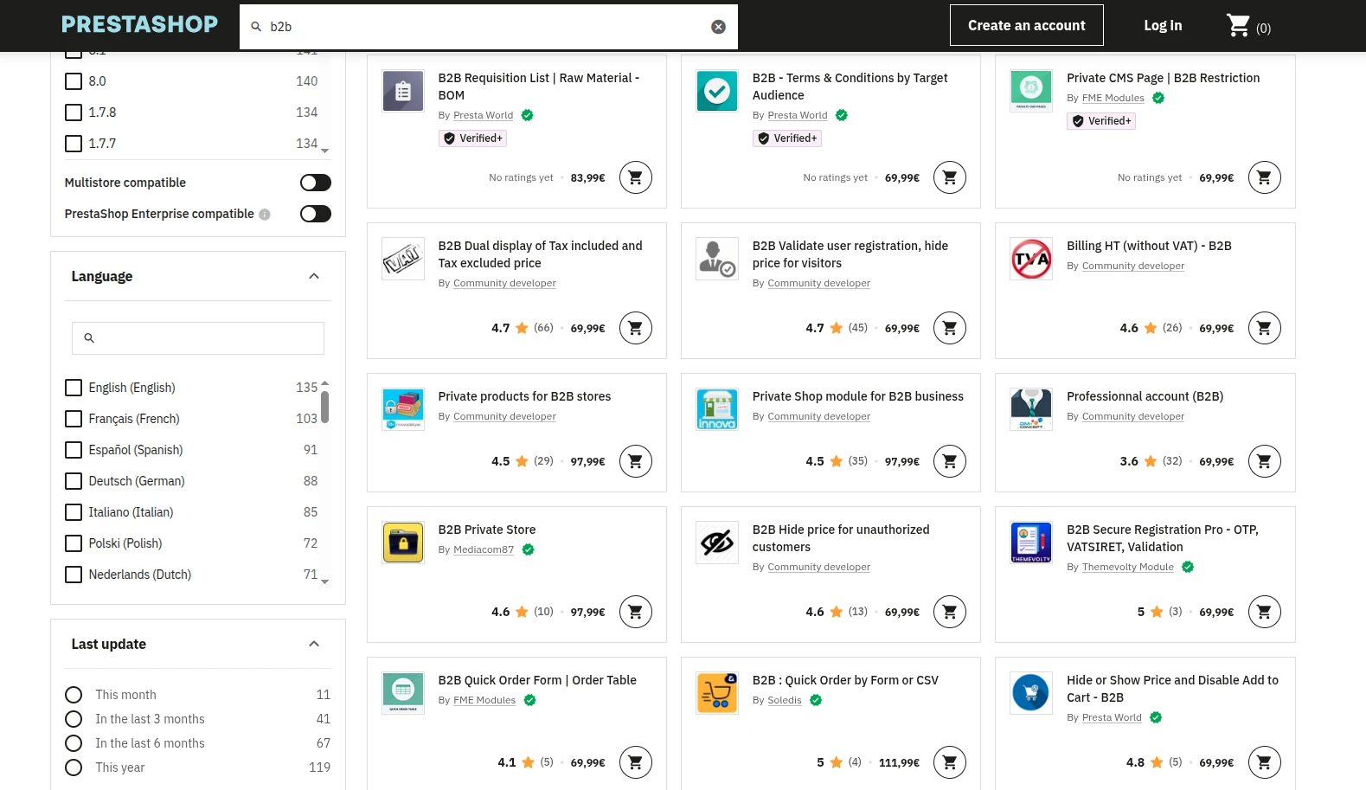The height and width of the screenshot is (790, 1366).
Task: Add B2B Requisition List module to cart
Action: (636, 177)
